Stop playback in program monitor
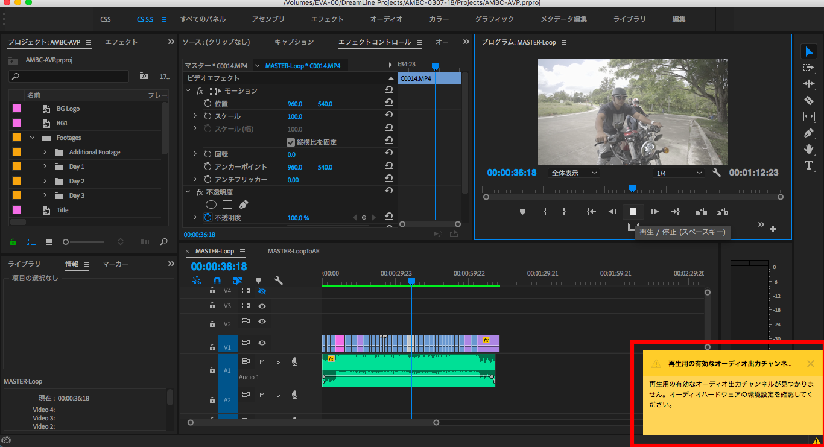The height and width of the screenshot is (447, 824). pyautogui.click(x=633, y=211)
